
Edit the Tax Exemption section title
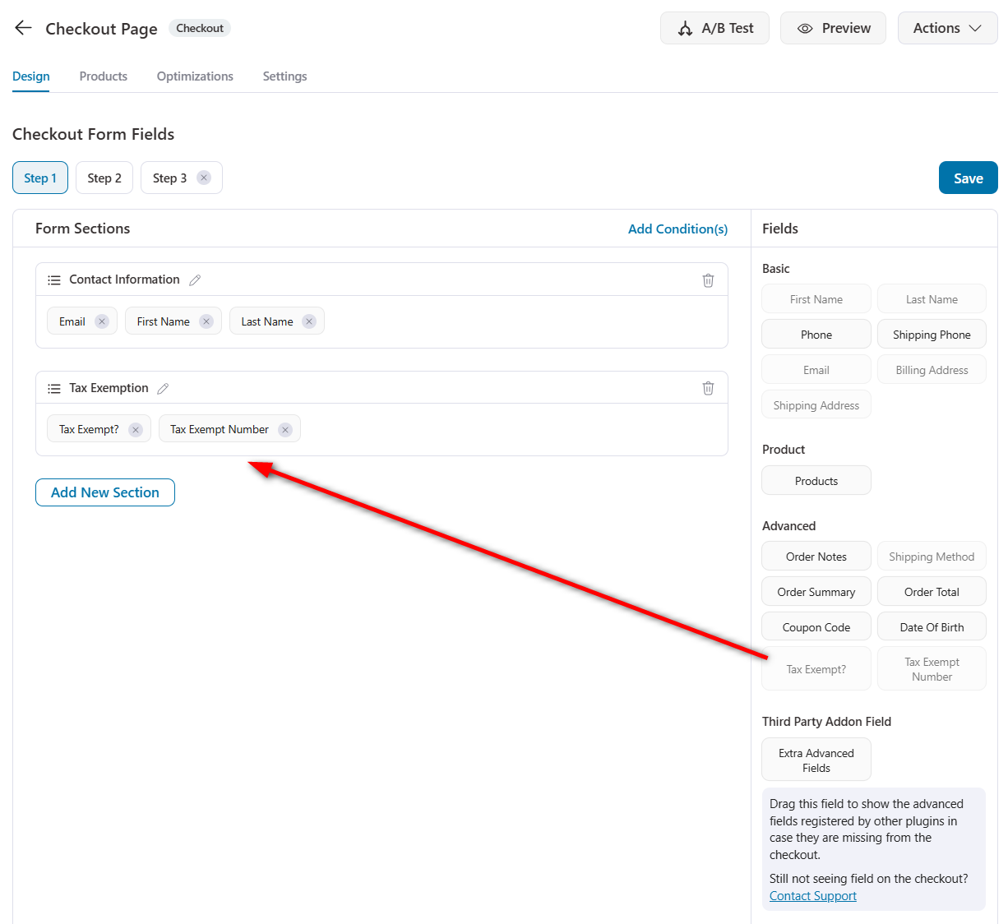[162, 387]
